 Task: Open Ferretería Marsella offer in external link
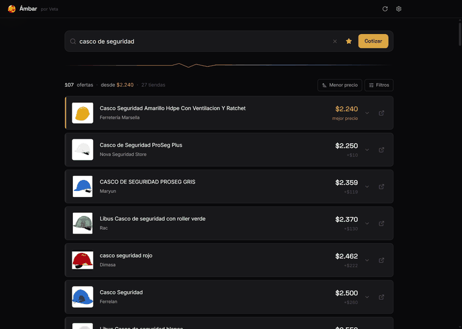click(x=381, y=113)
